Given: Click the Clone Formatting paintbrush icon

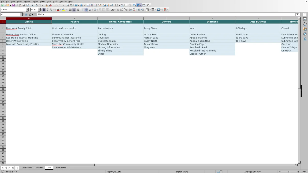Looking at the screenshot, I should coord(46,5).
